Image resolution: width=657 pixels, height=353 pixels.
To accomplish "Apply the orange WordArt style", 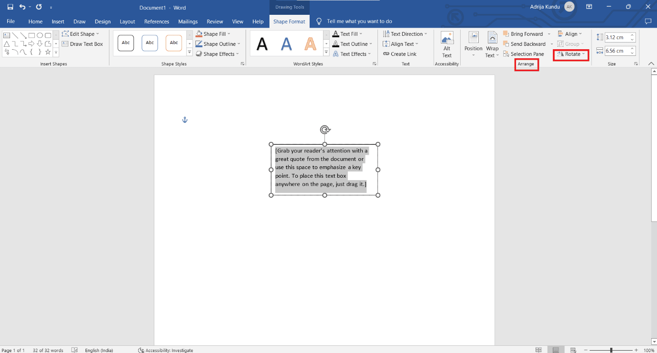I will tap(310, 43).
